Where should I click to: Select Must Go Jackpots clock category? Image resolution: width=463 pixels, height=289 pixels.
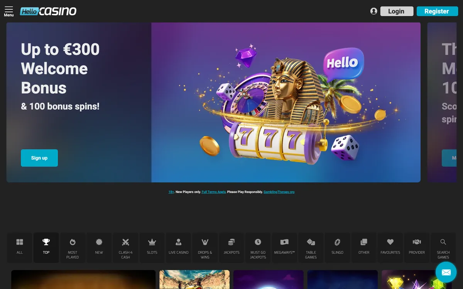258,247
